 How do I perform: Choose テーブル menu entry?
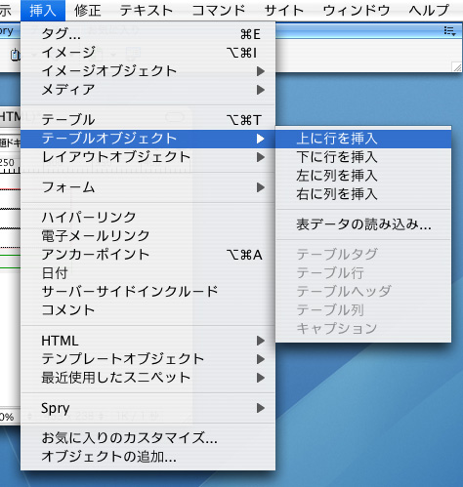148,120
